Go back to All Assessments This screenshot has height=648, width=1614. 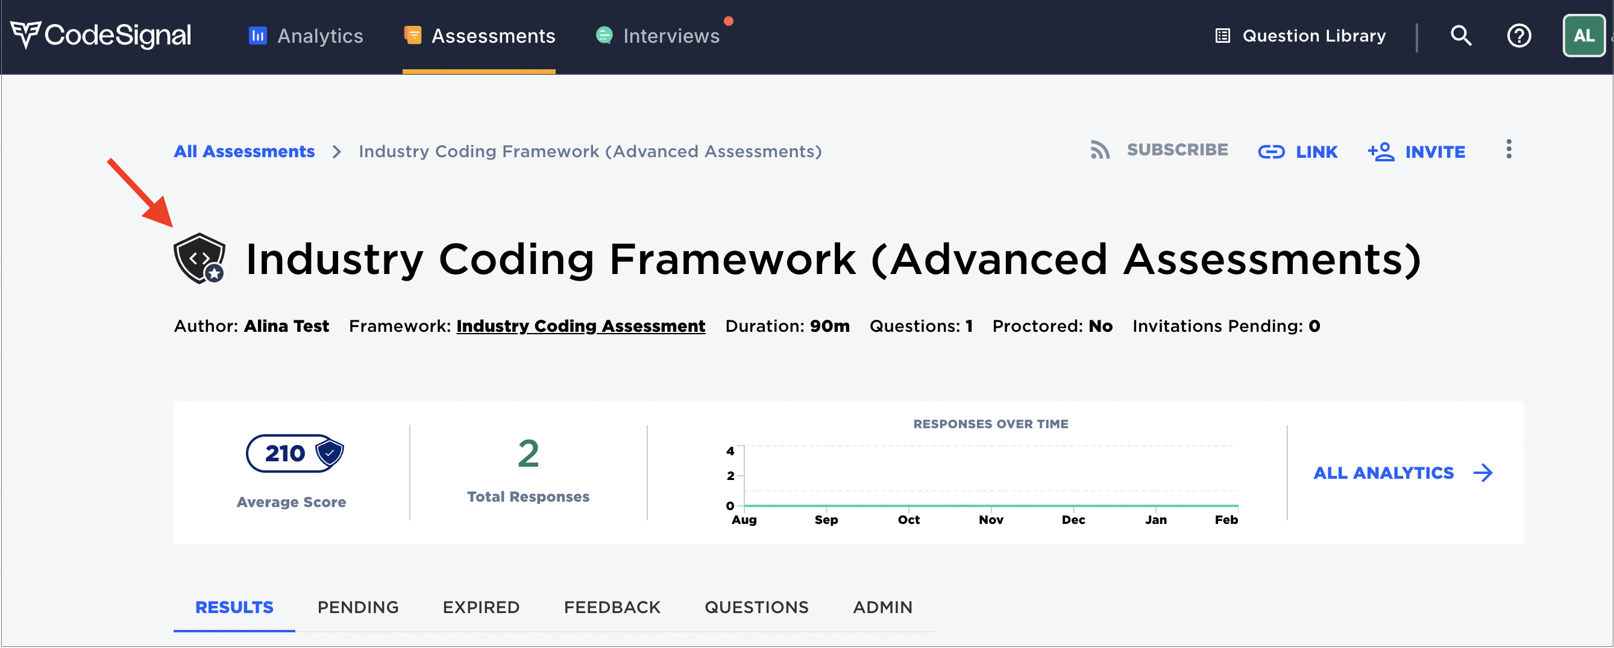pos(243,152)
